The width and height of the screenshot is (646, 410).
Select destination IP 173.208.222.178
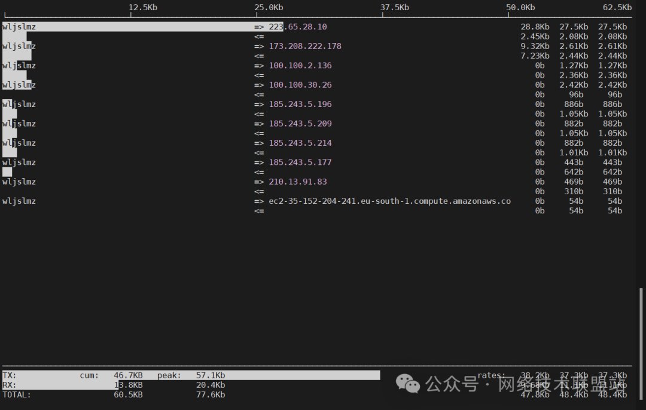(305, 46)
